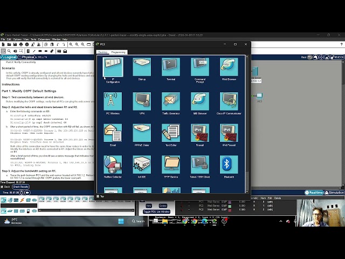Click Toggle PDU List Window
Image resolution: width=345 pixels, height=259 pixels.
[x=156, y=212]
